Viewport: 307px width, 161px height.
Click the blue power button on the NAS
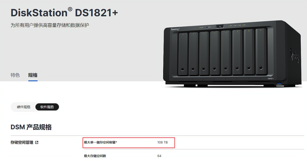click(220, 27)
